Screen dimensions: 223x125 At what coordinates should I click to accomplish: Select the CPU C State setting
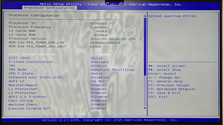coord(21,73)
